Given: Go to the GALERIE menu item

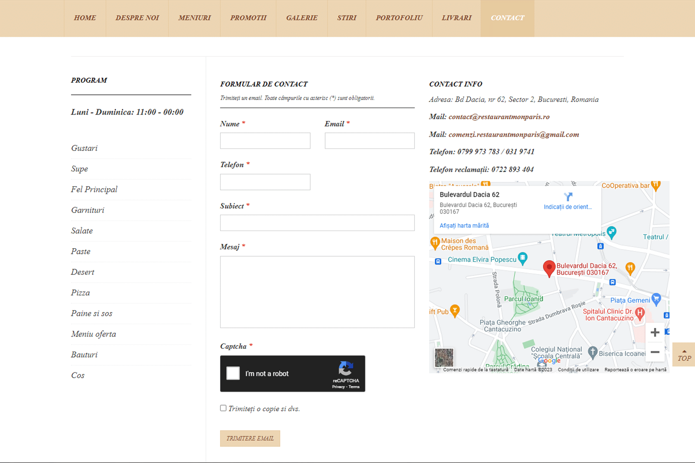Looking at the screenshot, I should pyautogui.click(x=302, y=18).
